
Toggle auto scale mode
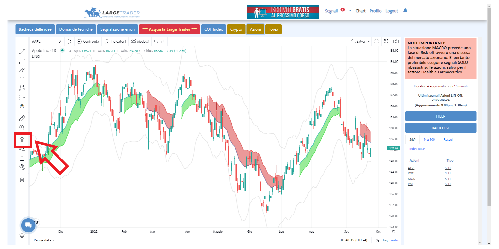tap(394, 240)
